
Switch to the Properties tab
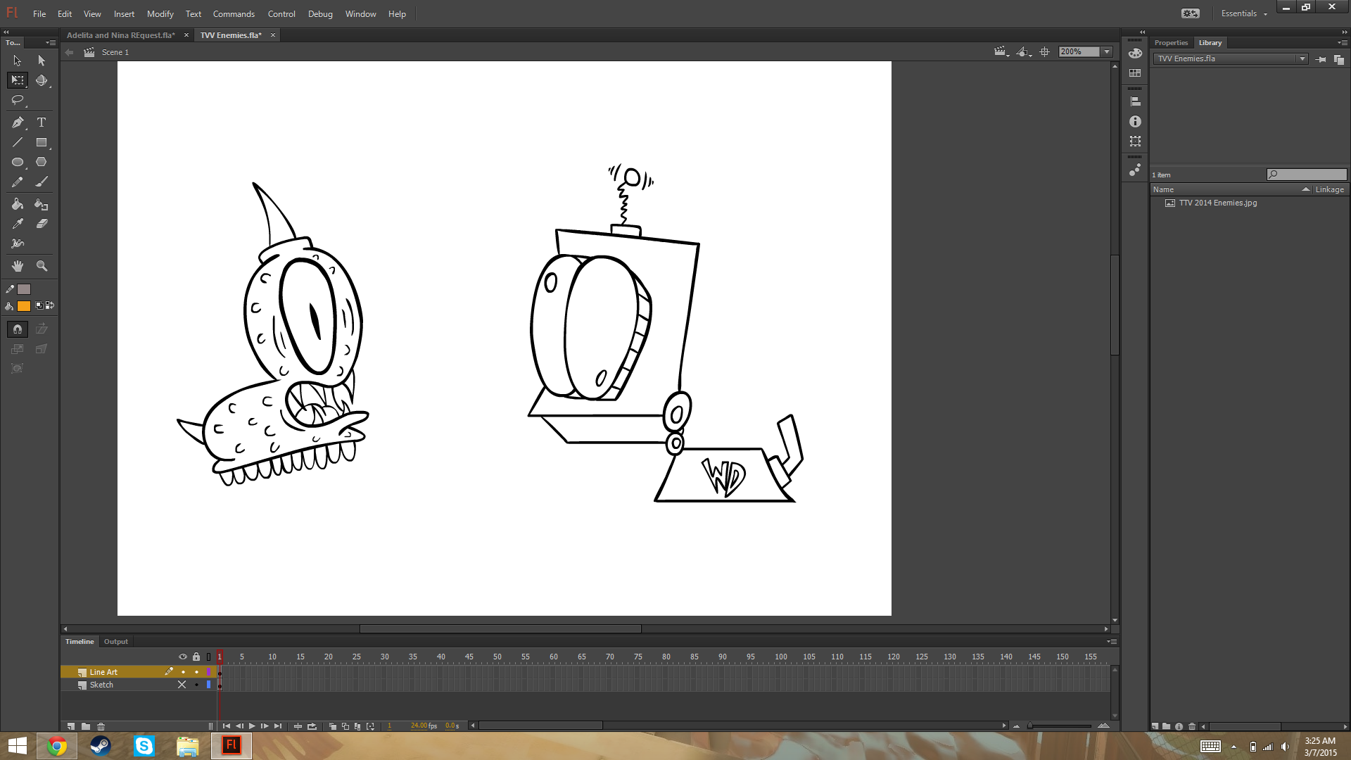1171,43
